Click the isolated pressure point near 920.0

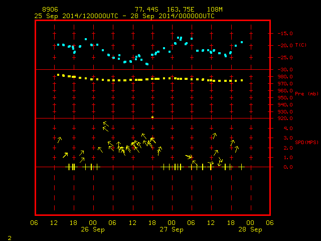(x=152, y=117)
